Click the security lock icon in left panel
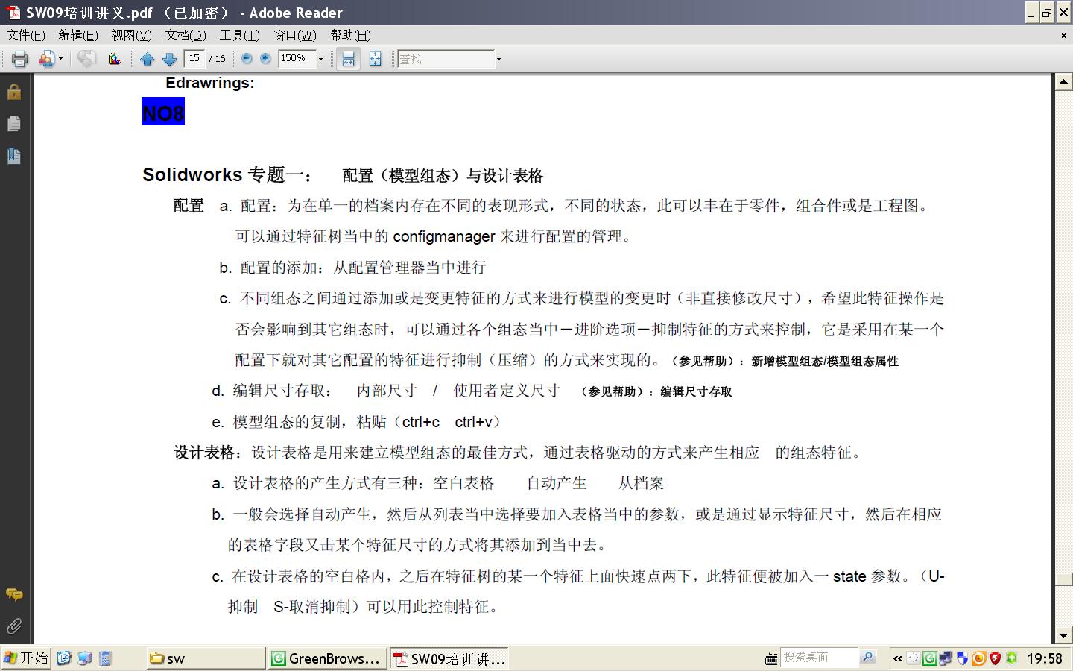Screen dimensions: 1073x671 pos(13,92)
